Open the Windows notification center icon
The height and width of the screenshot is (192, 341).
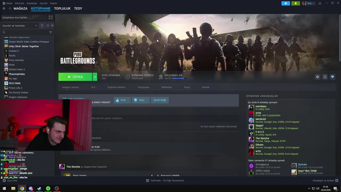click(x=335, y=189)
